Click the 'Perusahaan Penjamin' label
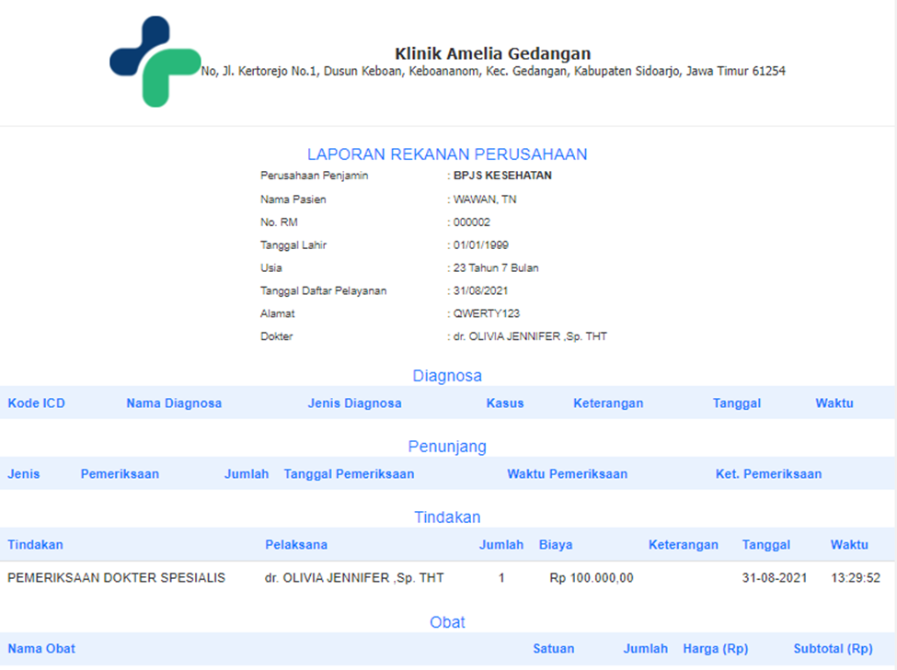897x670 pixels. [314, 176]
